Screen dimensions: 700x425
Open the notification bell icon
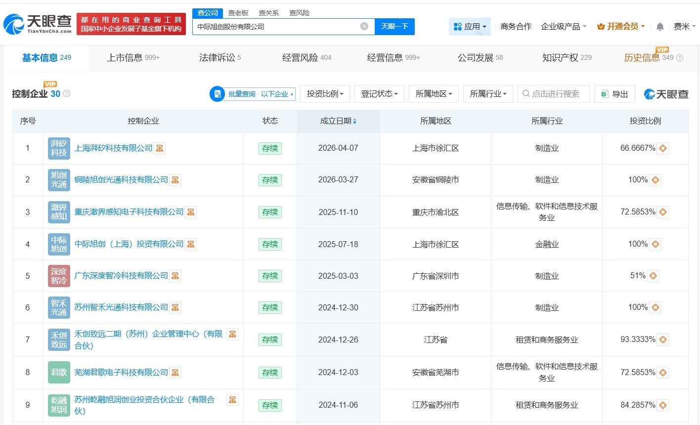pos(660,27)
